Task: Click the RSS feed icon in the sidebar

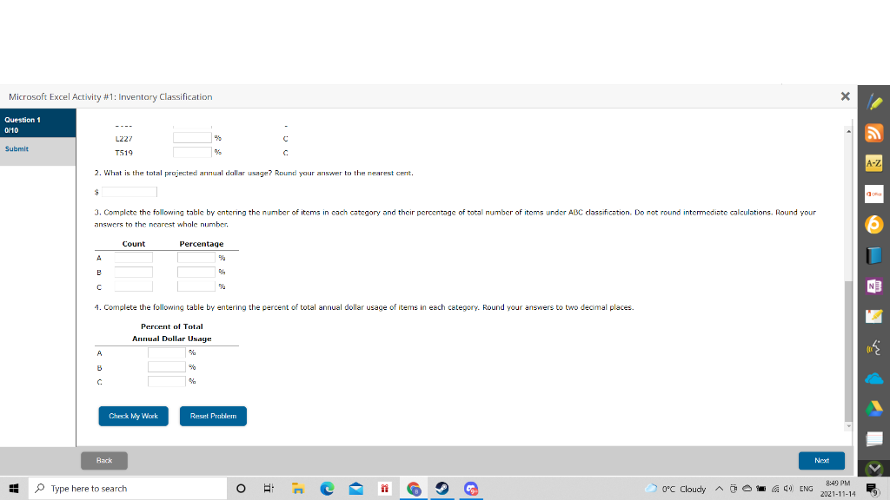Action: pos(875,133)
